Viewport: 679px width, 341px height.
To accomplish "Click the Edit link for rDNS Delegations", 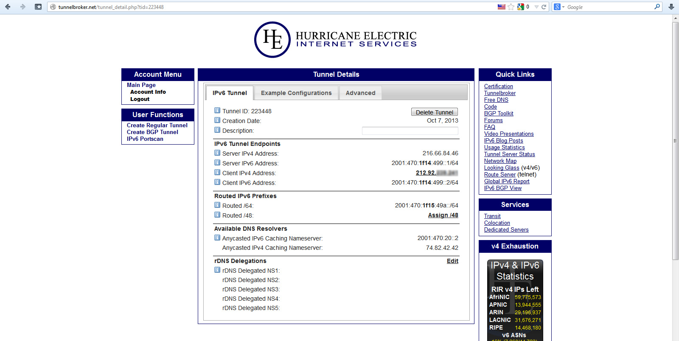I will point(452,261).
